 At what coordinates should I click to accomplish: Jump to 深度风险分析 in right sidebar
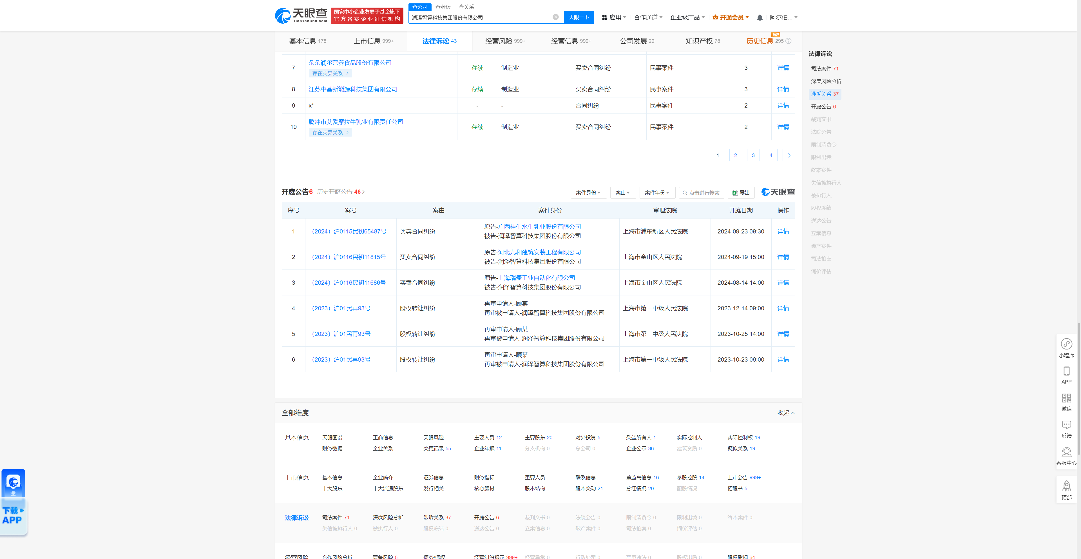(x=826, y=81)
